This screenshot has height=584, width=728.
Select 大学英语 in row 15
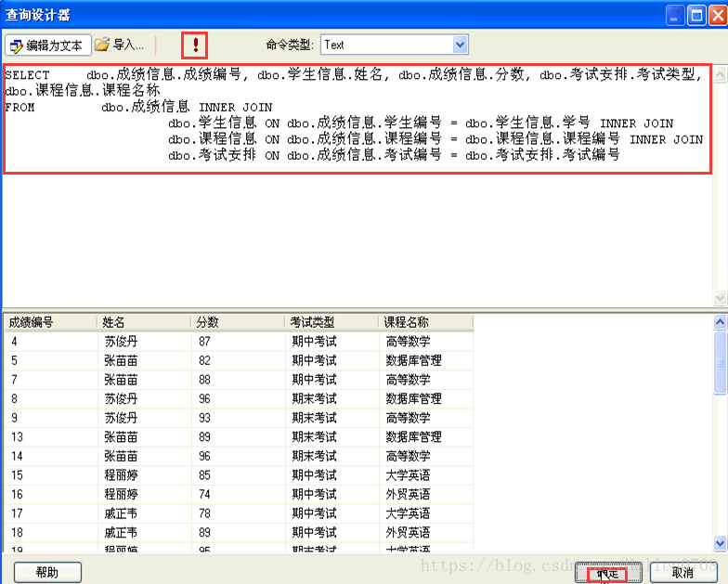pyautogui.click(x=426, y=475)
